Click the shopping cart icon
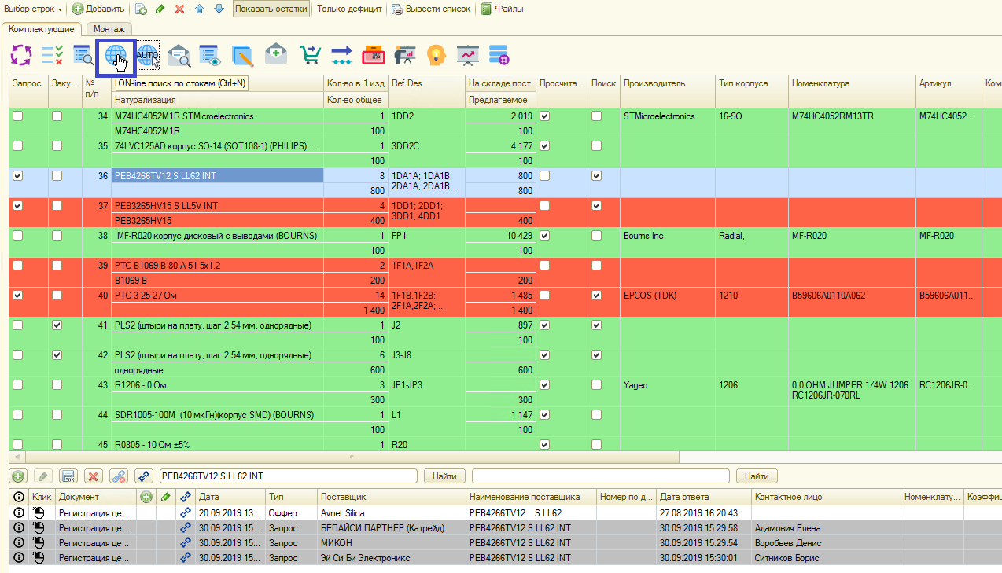 [310, 55]
